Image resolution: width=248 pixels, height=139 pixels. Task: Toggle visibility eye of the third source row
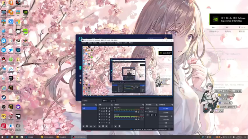click(107, 114)
